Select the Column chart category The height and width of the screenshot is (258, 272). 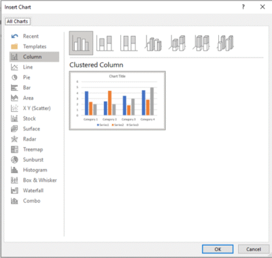tap(34, 57)
